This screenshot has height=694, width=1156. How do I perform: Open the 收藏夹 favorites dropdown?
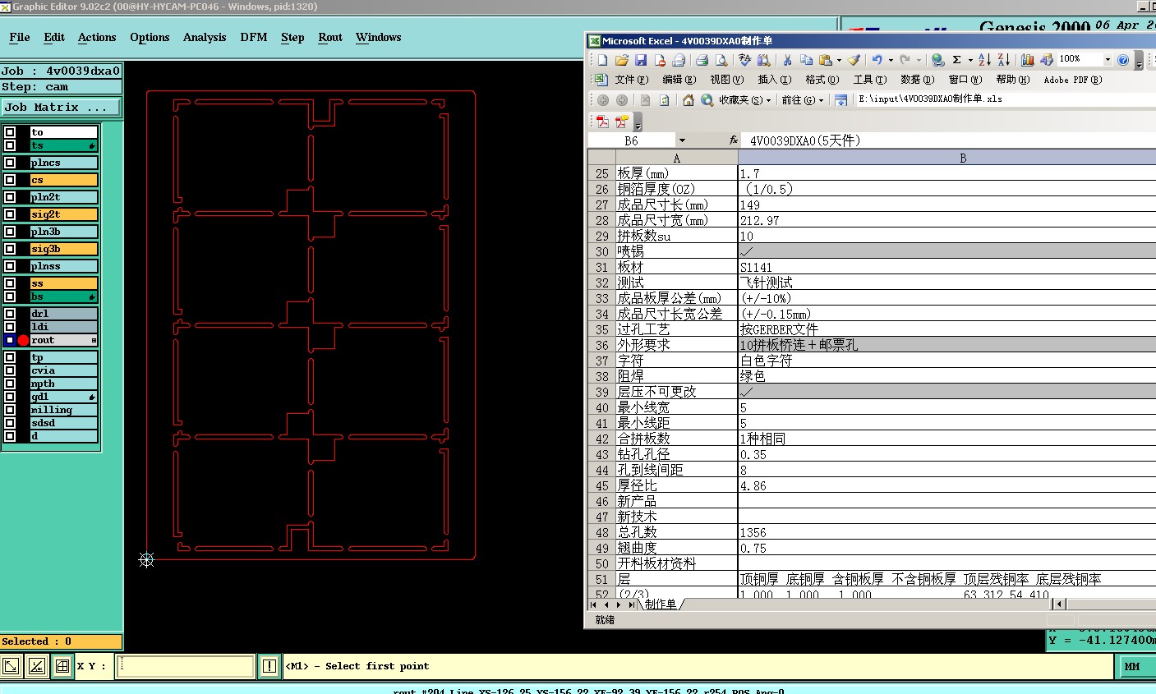pyautogui.click(x=744, y=100)
